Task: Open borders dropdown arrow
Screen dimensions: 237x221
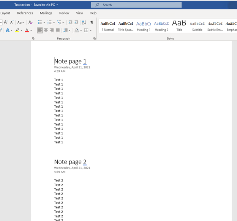Action: coord(91,30)
